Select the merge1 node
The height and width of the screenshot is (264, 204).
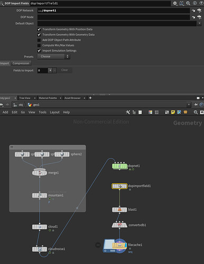point(40,173)
